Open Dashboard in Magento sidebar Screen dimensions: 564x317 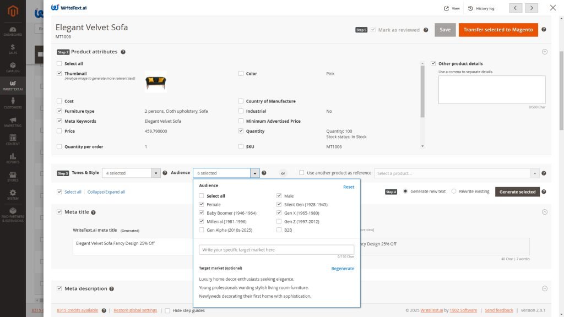point(13,31)
